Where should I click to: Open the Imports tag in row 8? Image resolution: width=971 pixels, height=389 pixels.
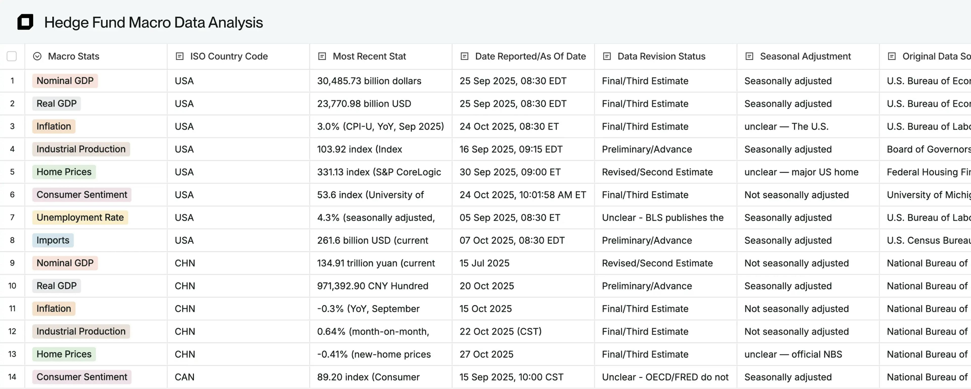coord(53,240)
